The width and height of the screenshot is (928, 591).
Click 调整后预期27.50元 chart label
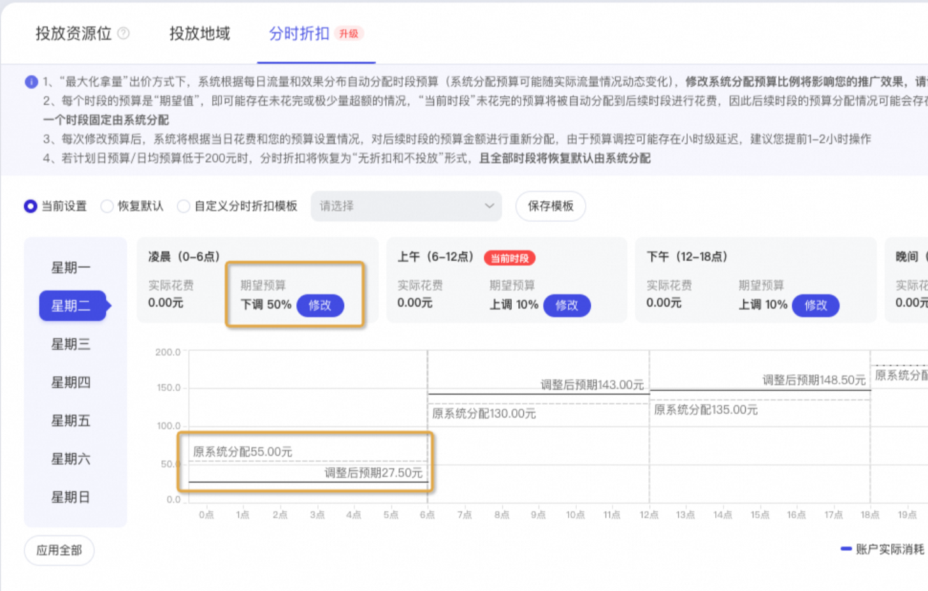coord(373,472)
